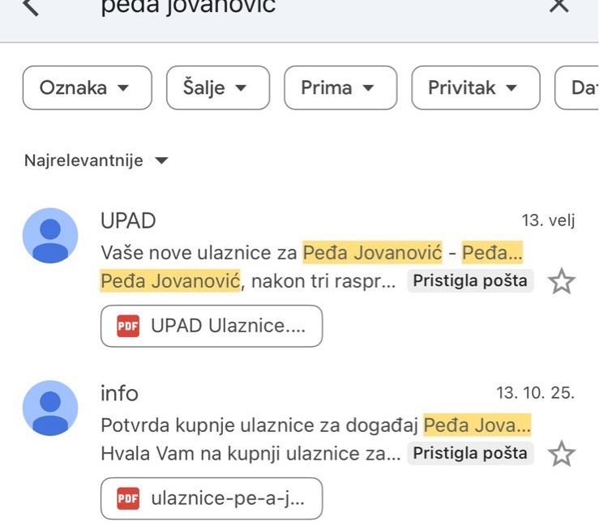Open the Oznaka filter dropdown
The height and width of the screenshot is (526, 599).
pyautogui.click(x=87, y=88)
